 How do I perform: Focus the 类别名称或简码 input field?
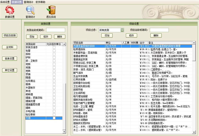tap(56, 30)
